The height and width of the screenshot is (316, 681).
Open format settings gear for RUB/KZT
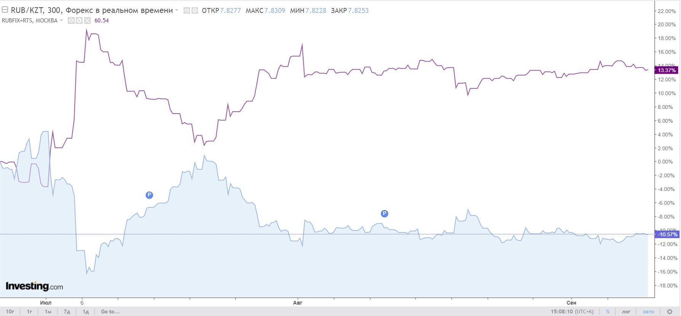pyautogui.click(x=195, y=11)
